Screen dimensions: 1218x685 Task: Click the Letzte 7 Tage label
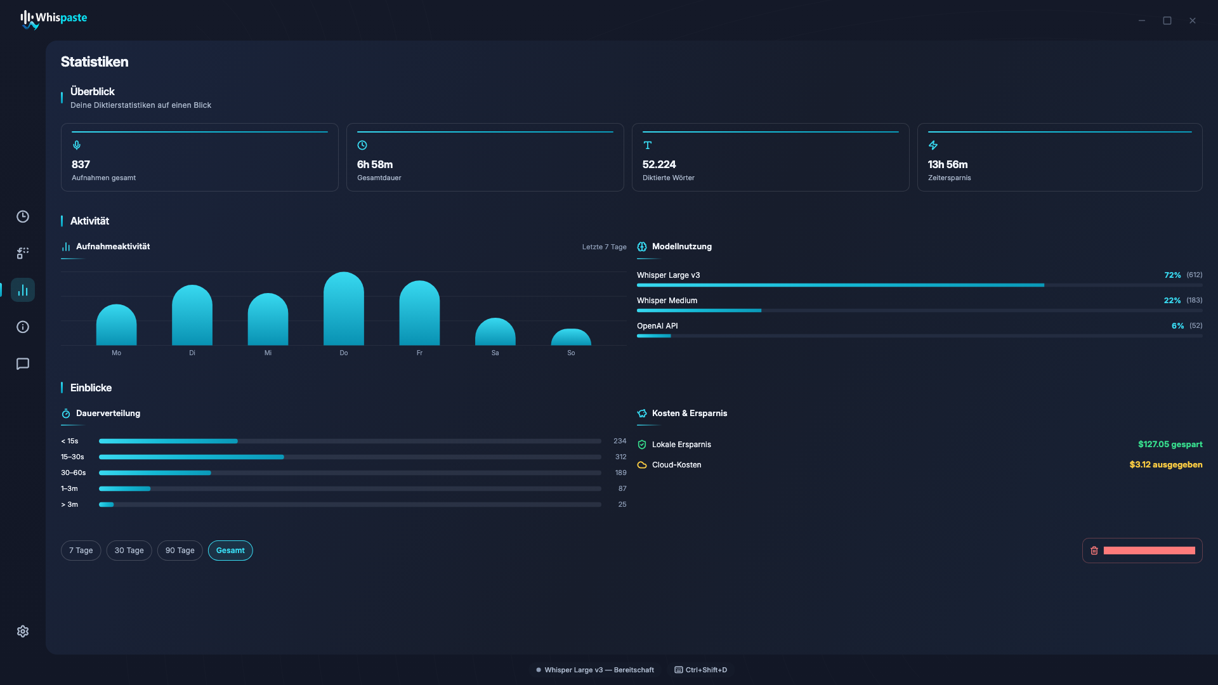(605, 247)
